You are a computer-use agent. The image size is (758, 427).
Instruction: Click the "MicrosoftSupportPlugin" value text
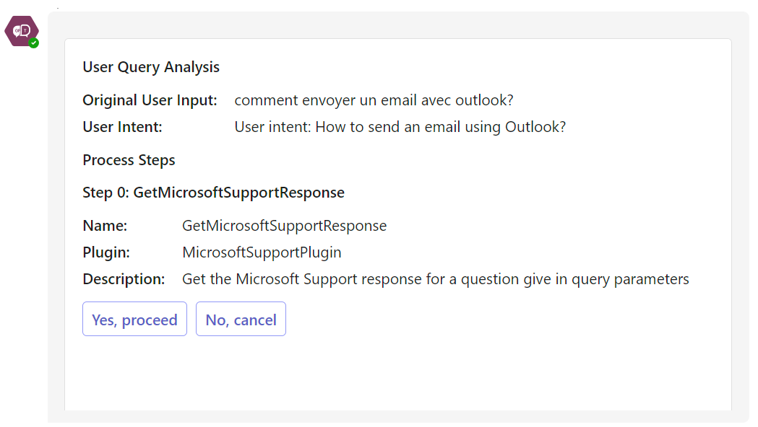click(x=262, y=252)
